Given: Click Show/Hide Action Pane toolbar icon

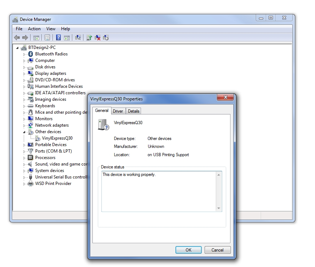Looking at the screenshot, I should coord(67,37).
